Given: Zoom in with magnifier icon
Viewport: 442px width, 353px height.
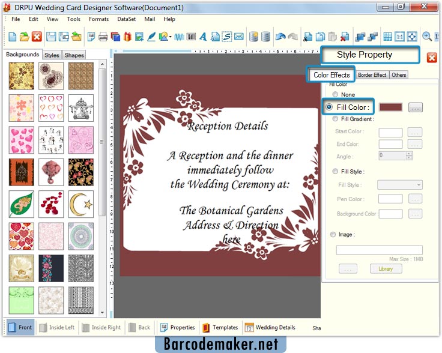Looking at the screenshot, I should click(x=427, y=37).
